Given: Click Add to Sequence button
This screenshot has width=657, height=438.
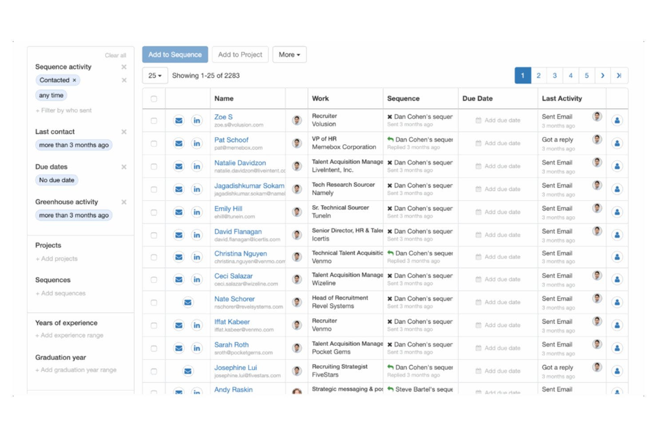Looking at the screenshot, I should coord(175,55).
